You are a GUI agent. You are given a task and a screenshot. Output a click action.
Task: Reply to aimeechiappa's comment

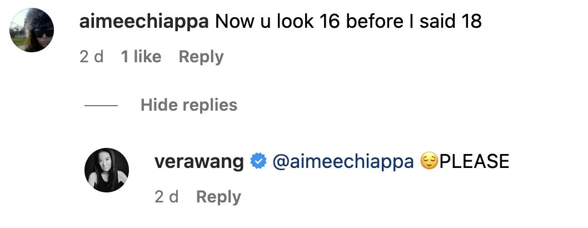201,57
